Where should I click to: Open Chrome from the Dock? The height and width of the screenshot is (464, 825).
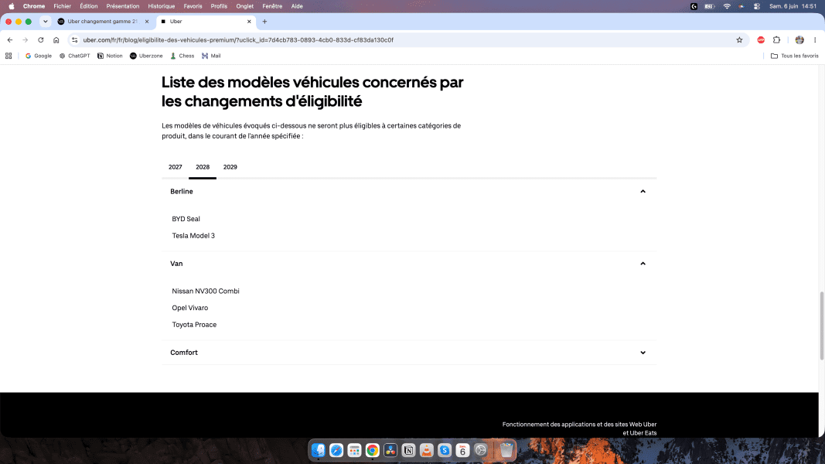tap(373, 450)
